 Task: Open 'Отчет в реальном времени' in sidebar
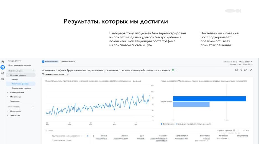[19, 65]
